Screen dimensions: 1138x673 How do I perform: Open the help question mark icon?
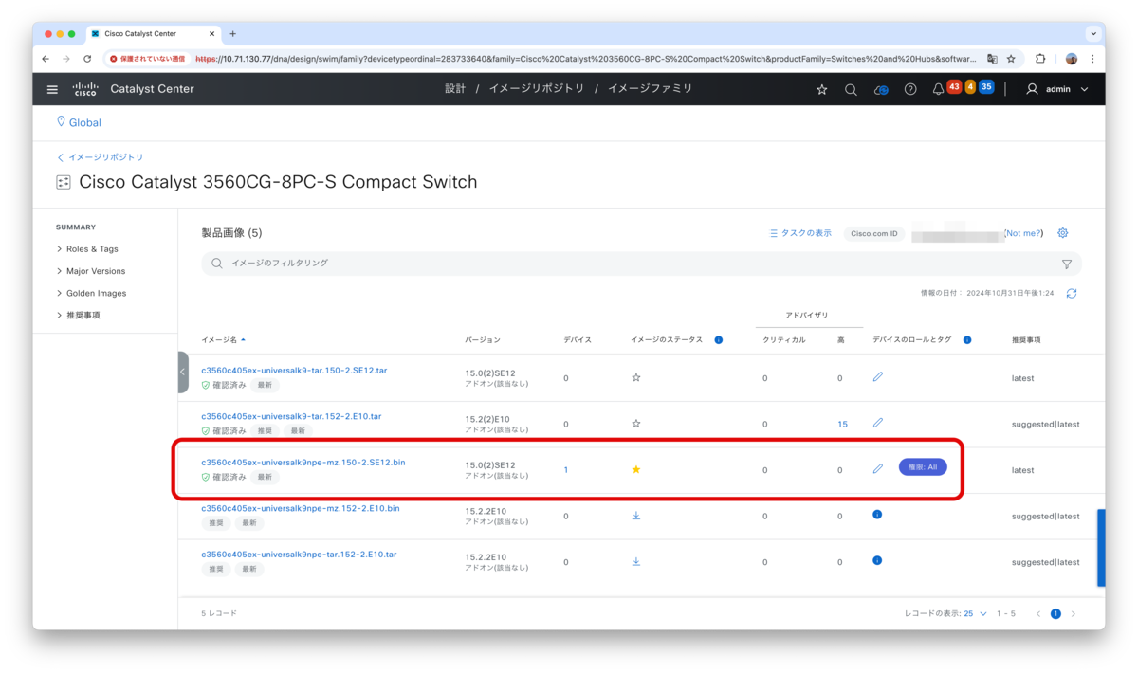(910, 89)
